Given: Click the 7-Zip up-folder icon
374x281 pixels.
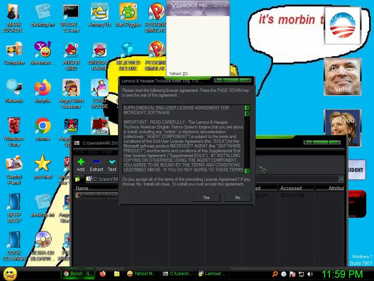Looking at the screenshot, I should [77, 179].
